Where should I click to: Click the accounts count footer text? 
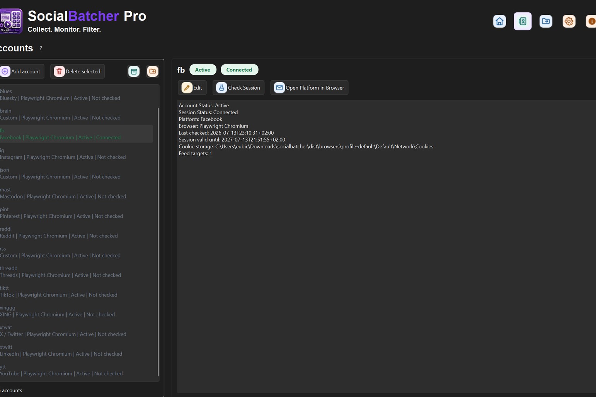11,390
